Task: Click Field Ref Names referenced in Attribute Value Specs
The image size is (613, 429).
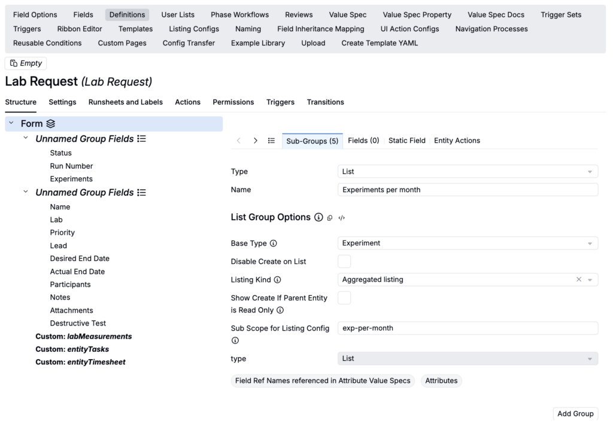Action: point(323,381)
